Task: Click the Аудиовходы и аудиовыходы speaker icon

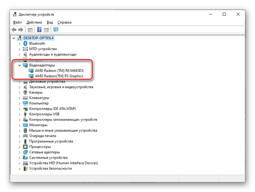Action: click(25, 54)
